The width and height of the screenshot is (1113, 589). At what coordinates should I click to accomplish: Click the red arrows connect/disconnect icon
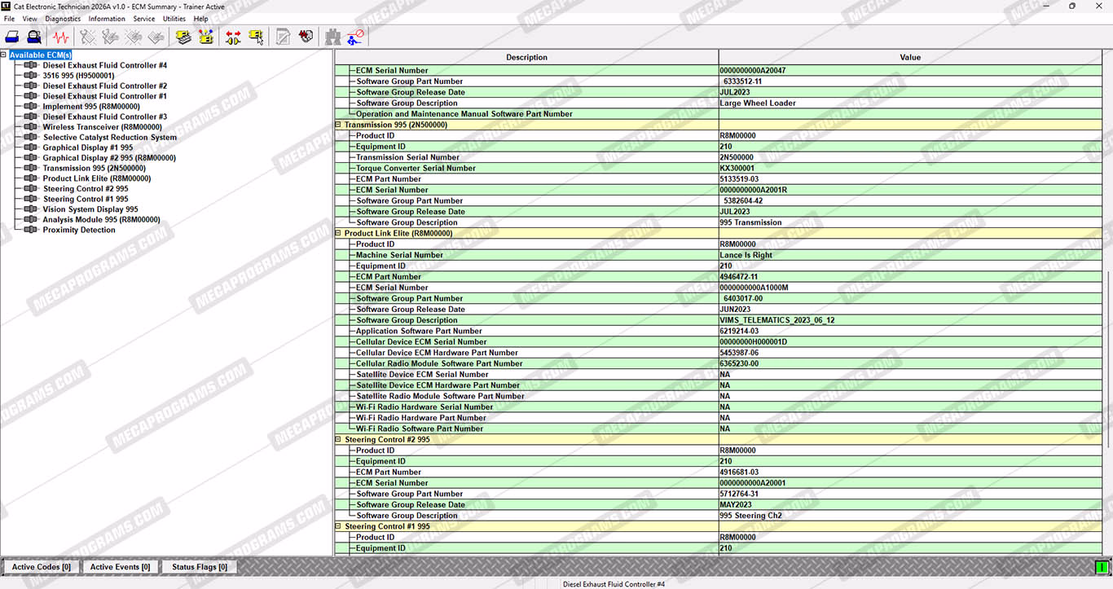[x=233, y=37]
